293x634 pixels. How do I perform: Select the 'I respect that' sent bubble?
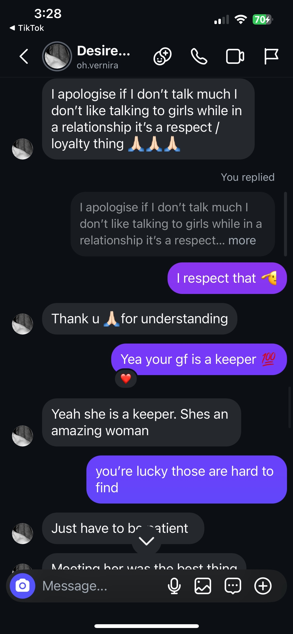(x=227, y=278)
